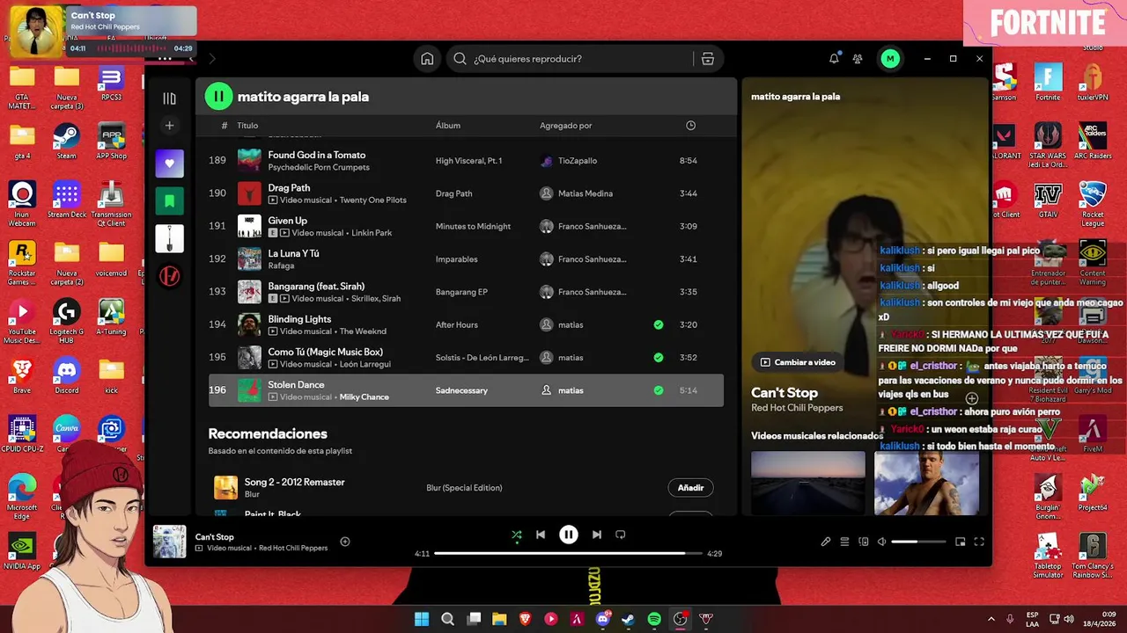Toggle saved checkmark on Stolen Dance

(x=659, y=390)
